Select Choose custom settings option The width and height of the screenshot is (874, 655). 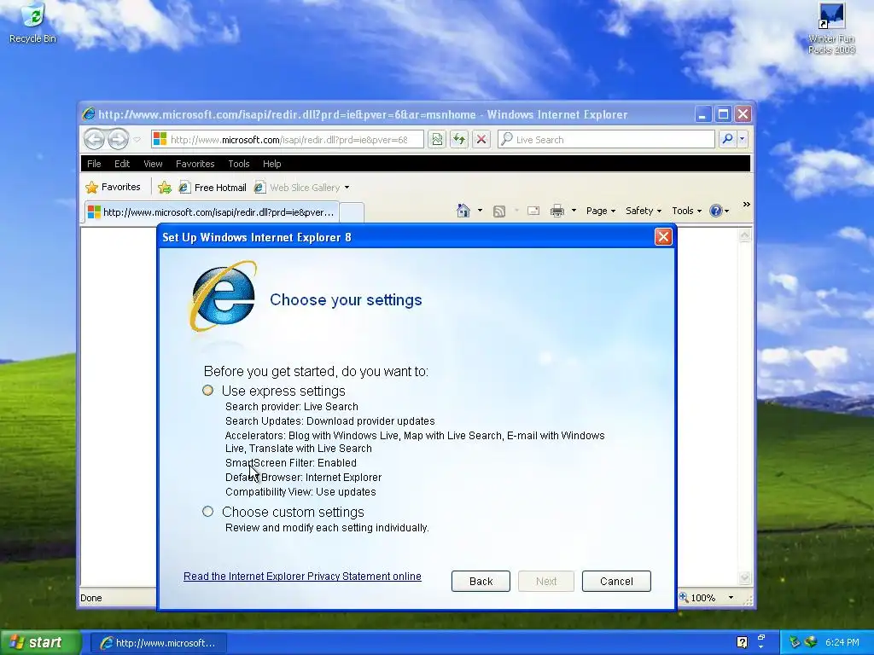pos(208,512)
